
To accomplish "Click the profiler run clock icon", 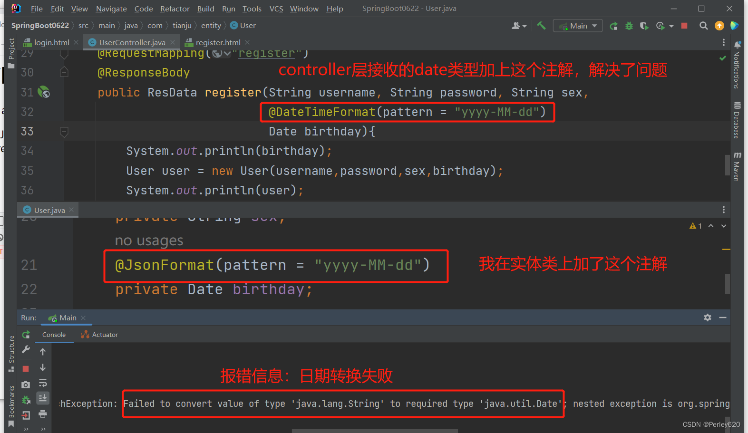I will tap(660, 26).
